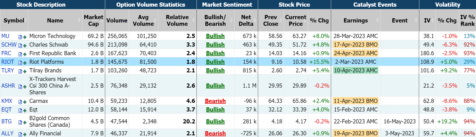The image size is (476, 137).
Task: Click the document icon beside MU
Action: click(20, 37)
